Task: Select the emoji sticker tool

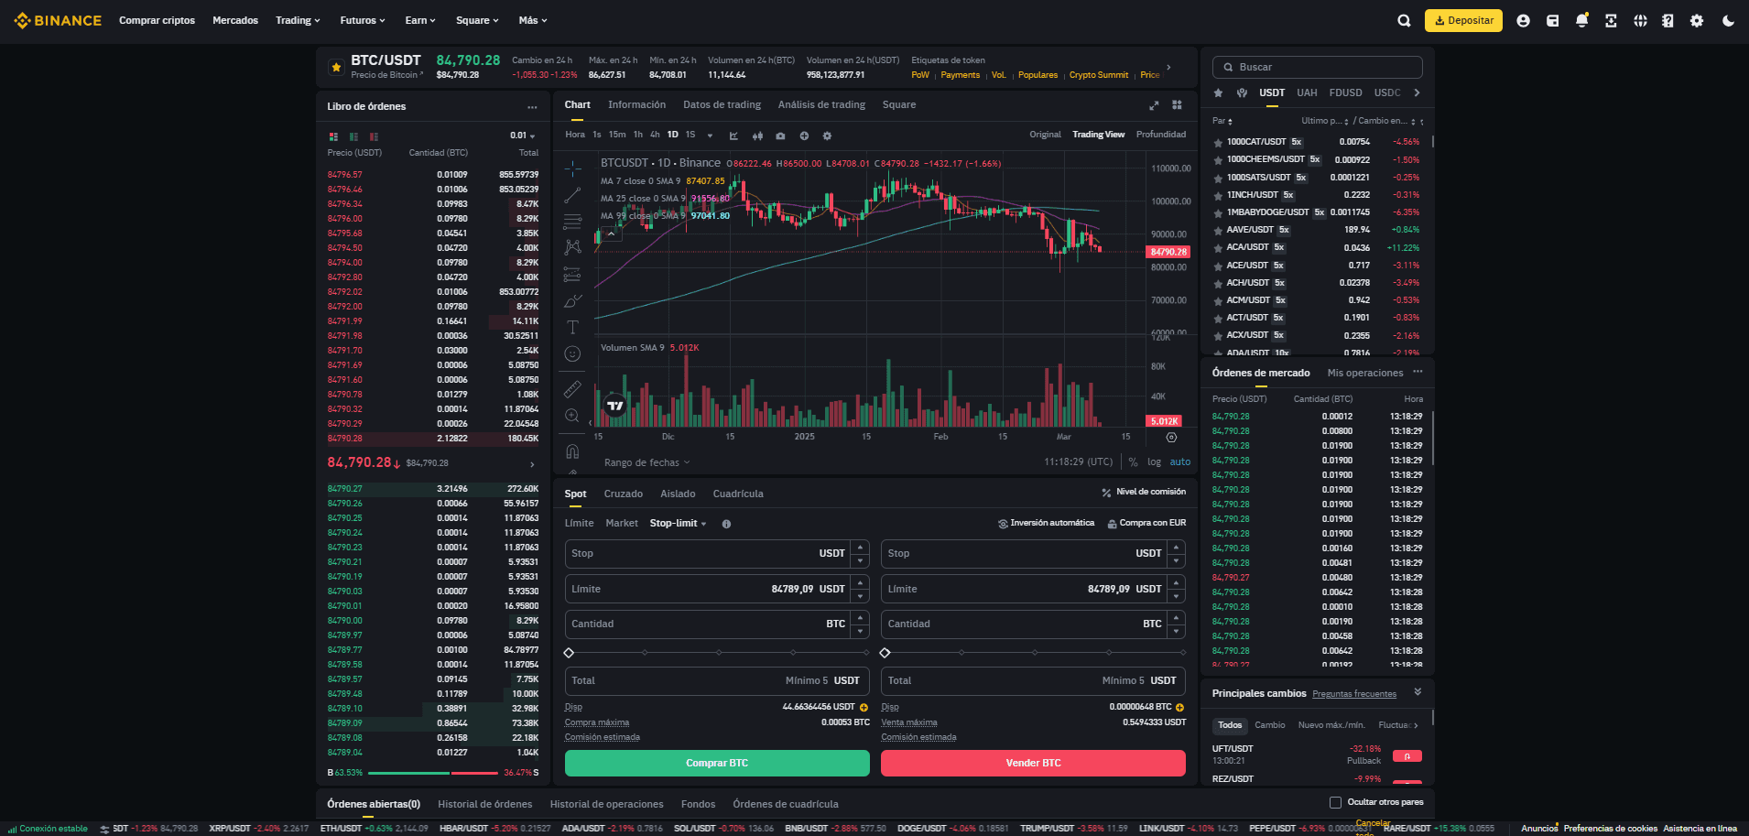Action: [x=572, y=353]
